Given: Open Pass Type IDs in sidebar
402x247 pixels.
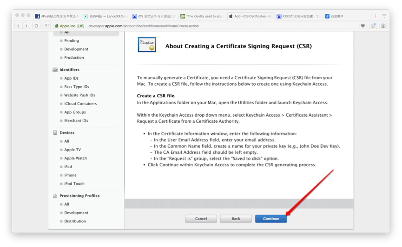Looking at the screenshot, I should coord(77,87).
